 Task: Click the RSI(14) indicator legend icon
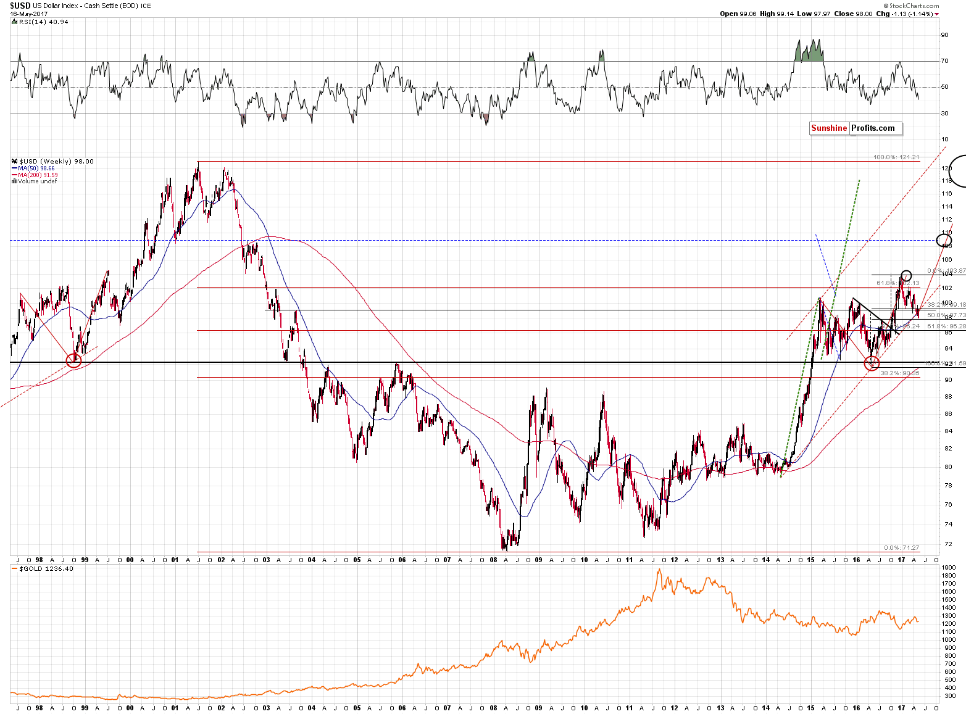click(x=15, y=22)
